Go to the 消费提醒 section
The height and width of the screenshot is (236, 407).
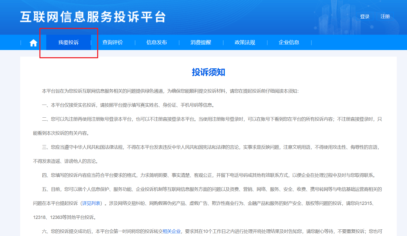pos(201,43)
